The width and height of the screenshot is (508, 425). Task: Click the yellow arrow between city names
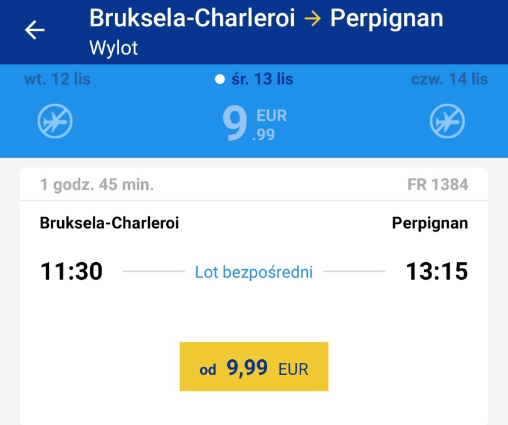[313, 19]
